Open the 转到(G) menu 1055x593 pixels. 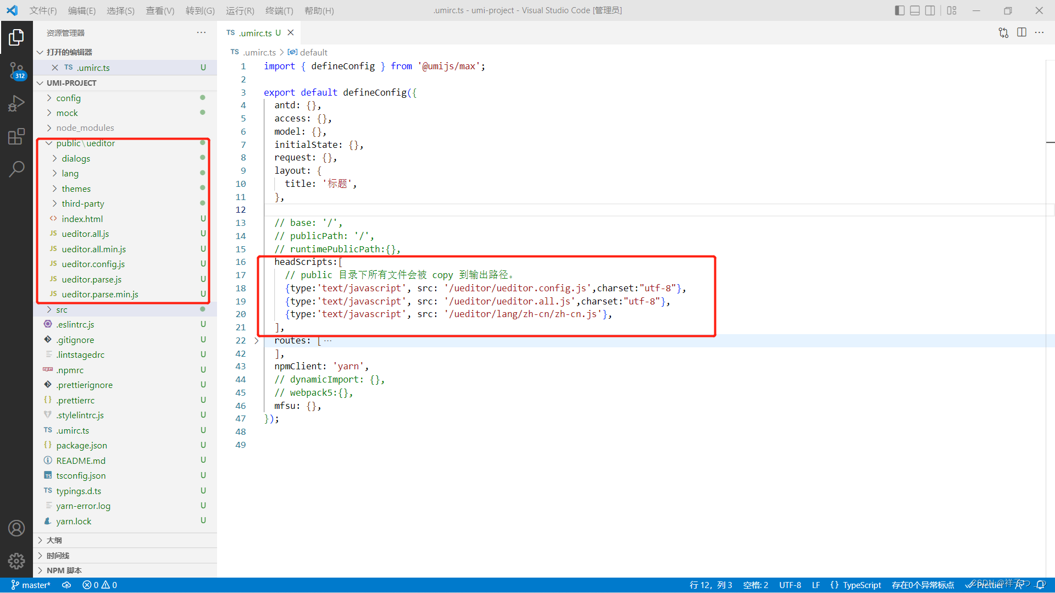(x=200, y=10)
